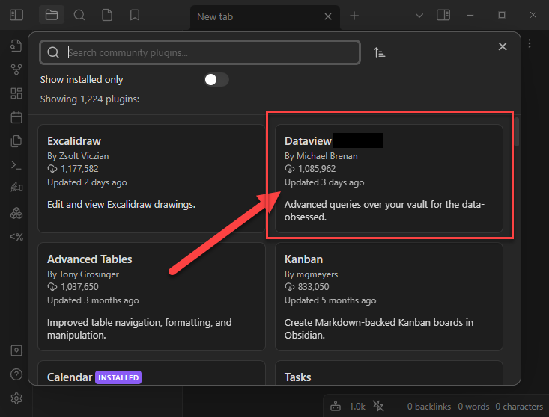Open the Excalidraw plugin card

[151, 179]
